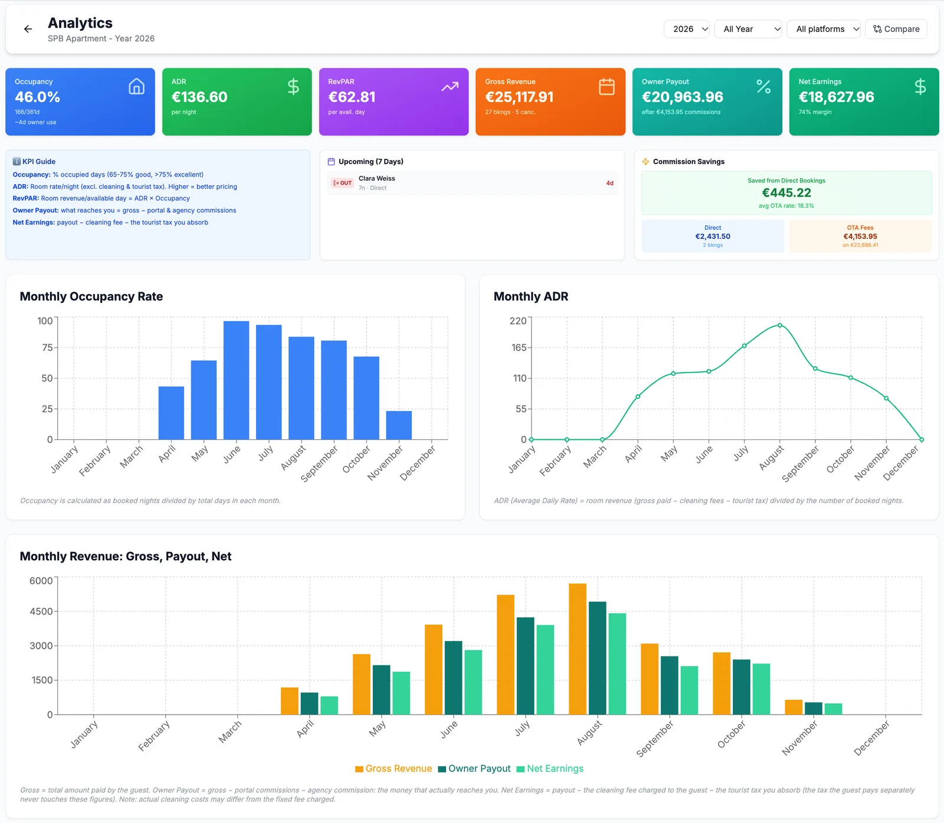Click the ADR €136.60 value
The height and width of the screenshot is (823, 944).
pyautogui.click(x=199, y=97)
